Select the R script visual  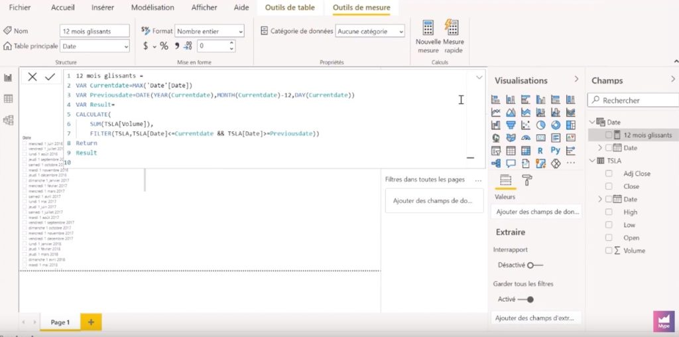540,151
